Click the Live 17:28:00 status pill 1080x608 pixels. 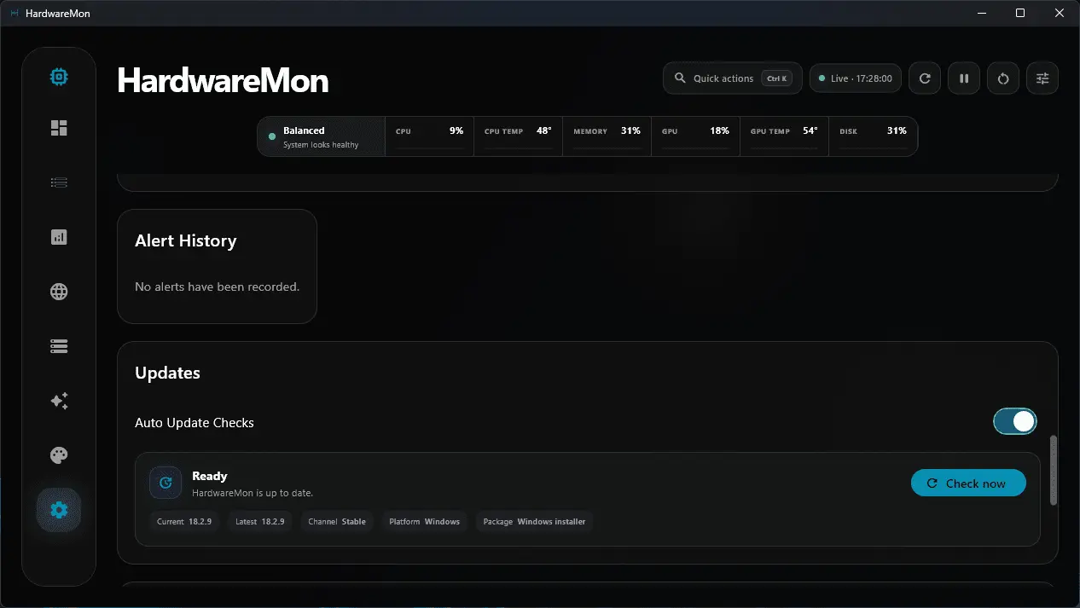click(856, 78)
